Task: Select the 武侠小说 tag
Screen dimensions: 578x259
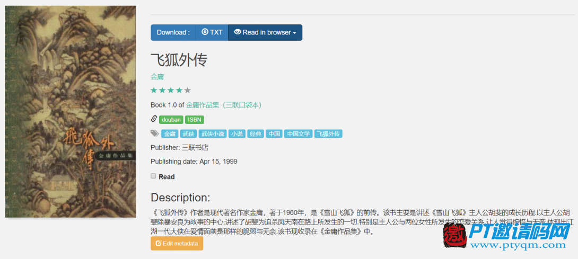Action: pos(213,133)
